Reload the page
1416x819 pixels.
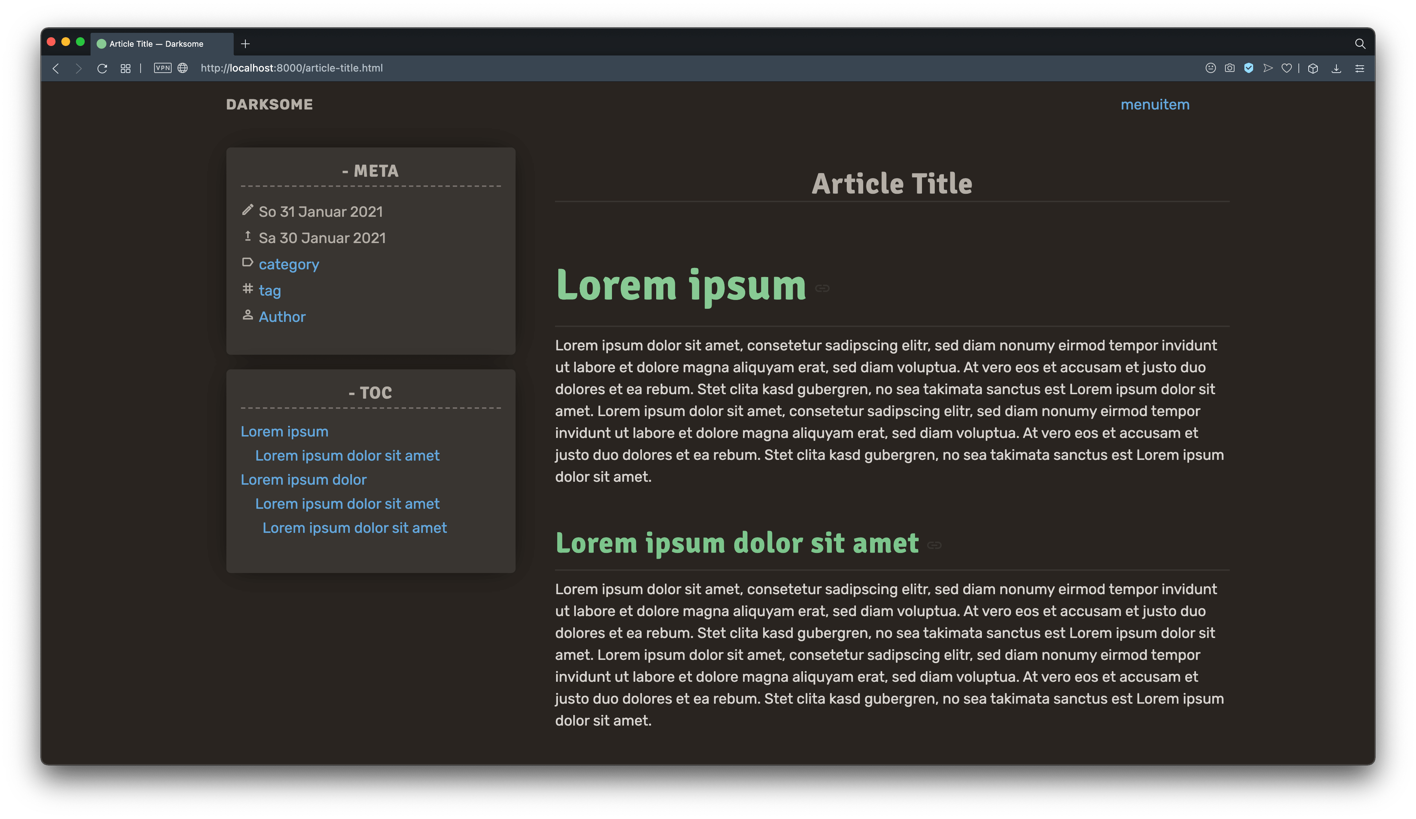(x=102, y=69)
